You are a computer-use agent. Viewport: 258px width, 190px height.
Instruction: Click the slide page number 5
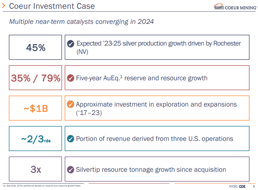254,186
